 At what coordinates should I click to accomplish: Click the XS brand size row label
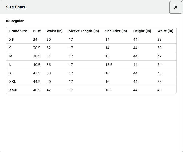pyautogui.click(x=11, y=39)
